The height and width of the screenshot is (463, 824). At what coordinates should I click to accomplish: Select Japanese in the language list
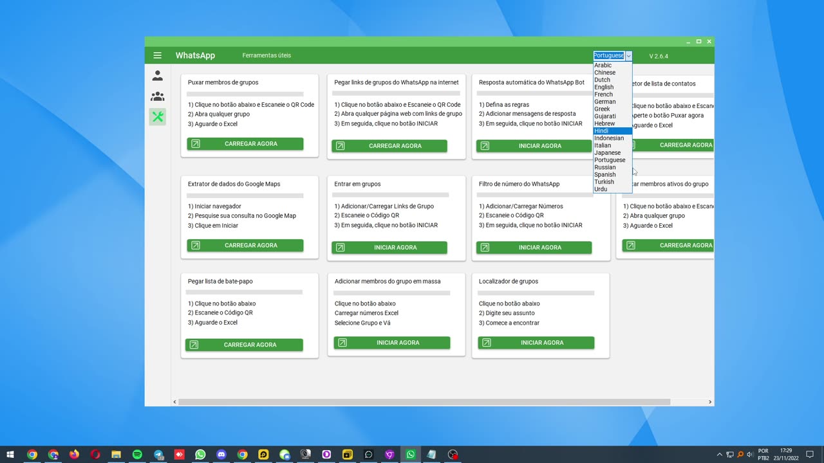pyautogui.click(x=612, y=152)
